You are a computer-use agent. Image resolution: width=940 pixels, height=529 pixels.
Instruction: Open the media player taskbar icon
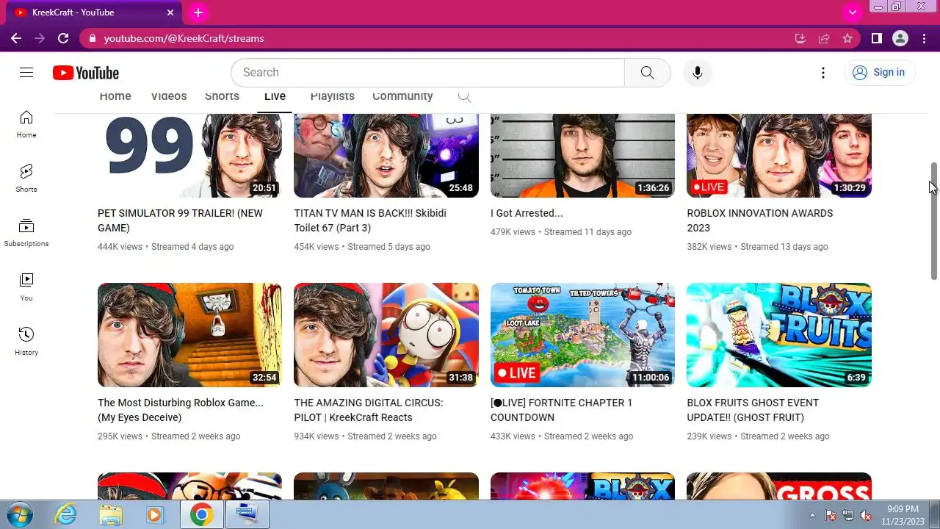click(x=155, y=515)
